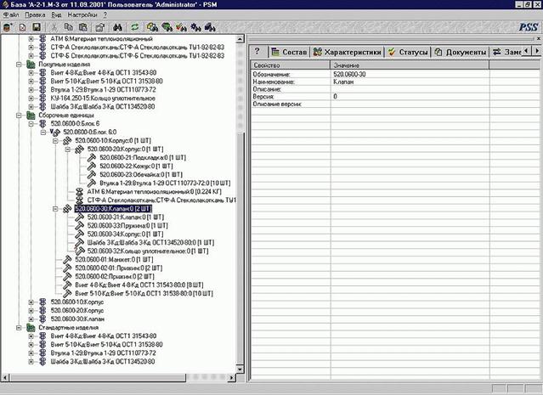Click the icon of КУ-164.250-15:Кольцо уплотнительное
Screen dimensions: 543x395
tap(42, 99)
